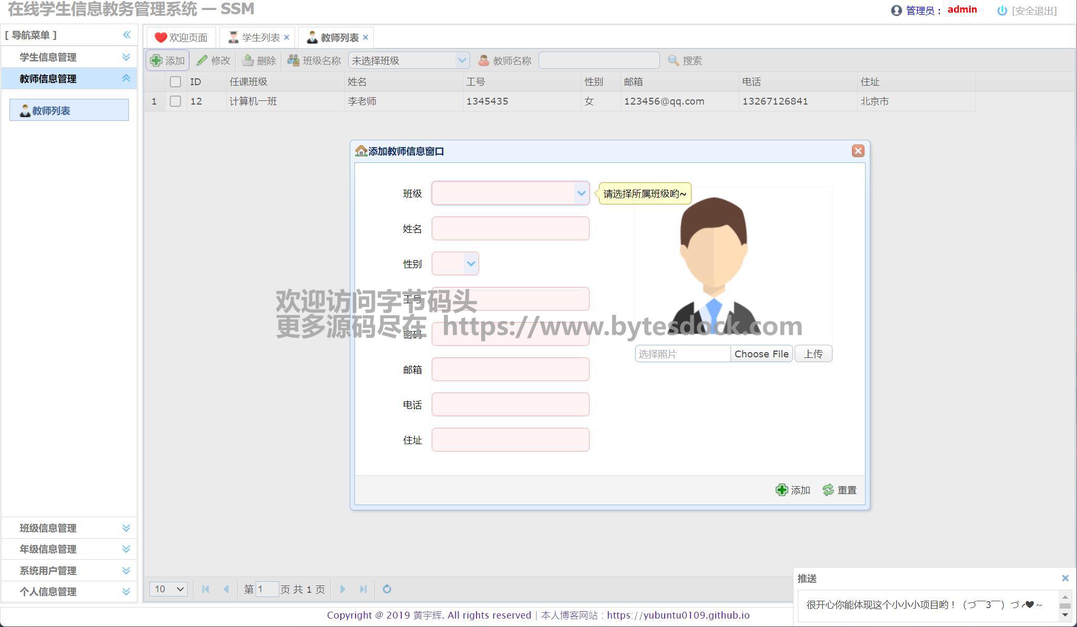
Task: Go to the last page arrow
Action: [x=363, y=589]
